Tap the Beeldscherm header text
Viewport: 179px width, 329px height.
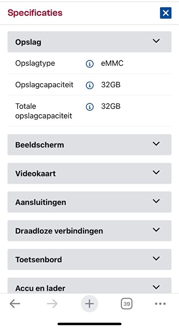[40, 145]
